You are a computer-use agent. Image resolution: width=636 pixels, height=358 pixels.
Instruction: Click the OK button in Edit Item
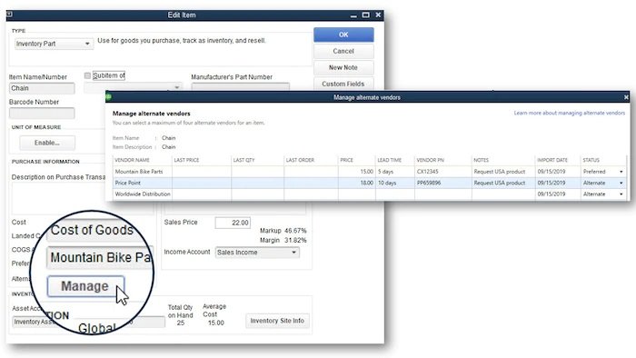click(343, 35)
